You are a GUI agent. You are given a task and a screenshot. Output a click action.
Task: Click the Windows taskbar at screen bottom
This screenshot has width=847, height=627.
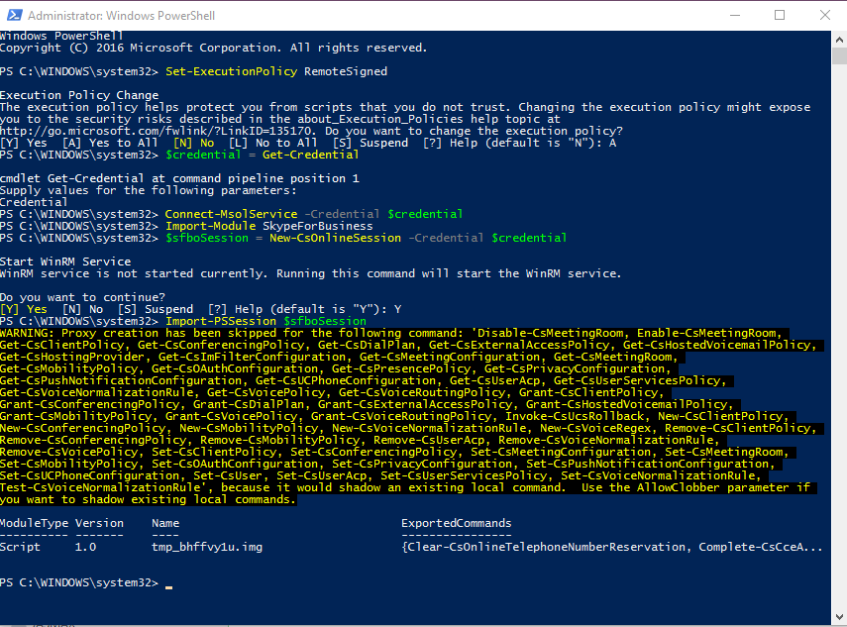423,623
